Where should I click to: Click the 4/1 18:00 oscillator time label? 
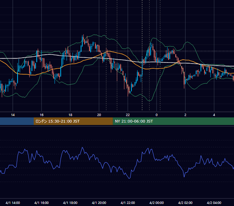pos(70,203)
